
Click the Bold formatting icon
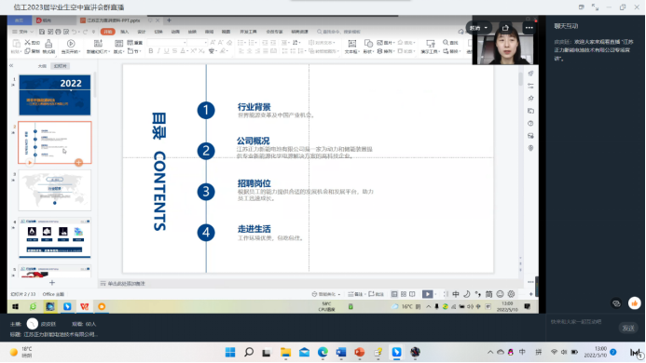(x=151, y=51)
